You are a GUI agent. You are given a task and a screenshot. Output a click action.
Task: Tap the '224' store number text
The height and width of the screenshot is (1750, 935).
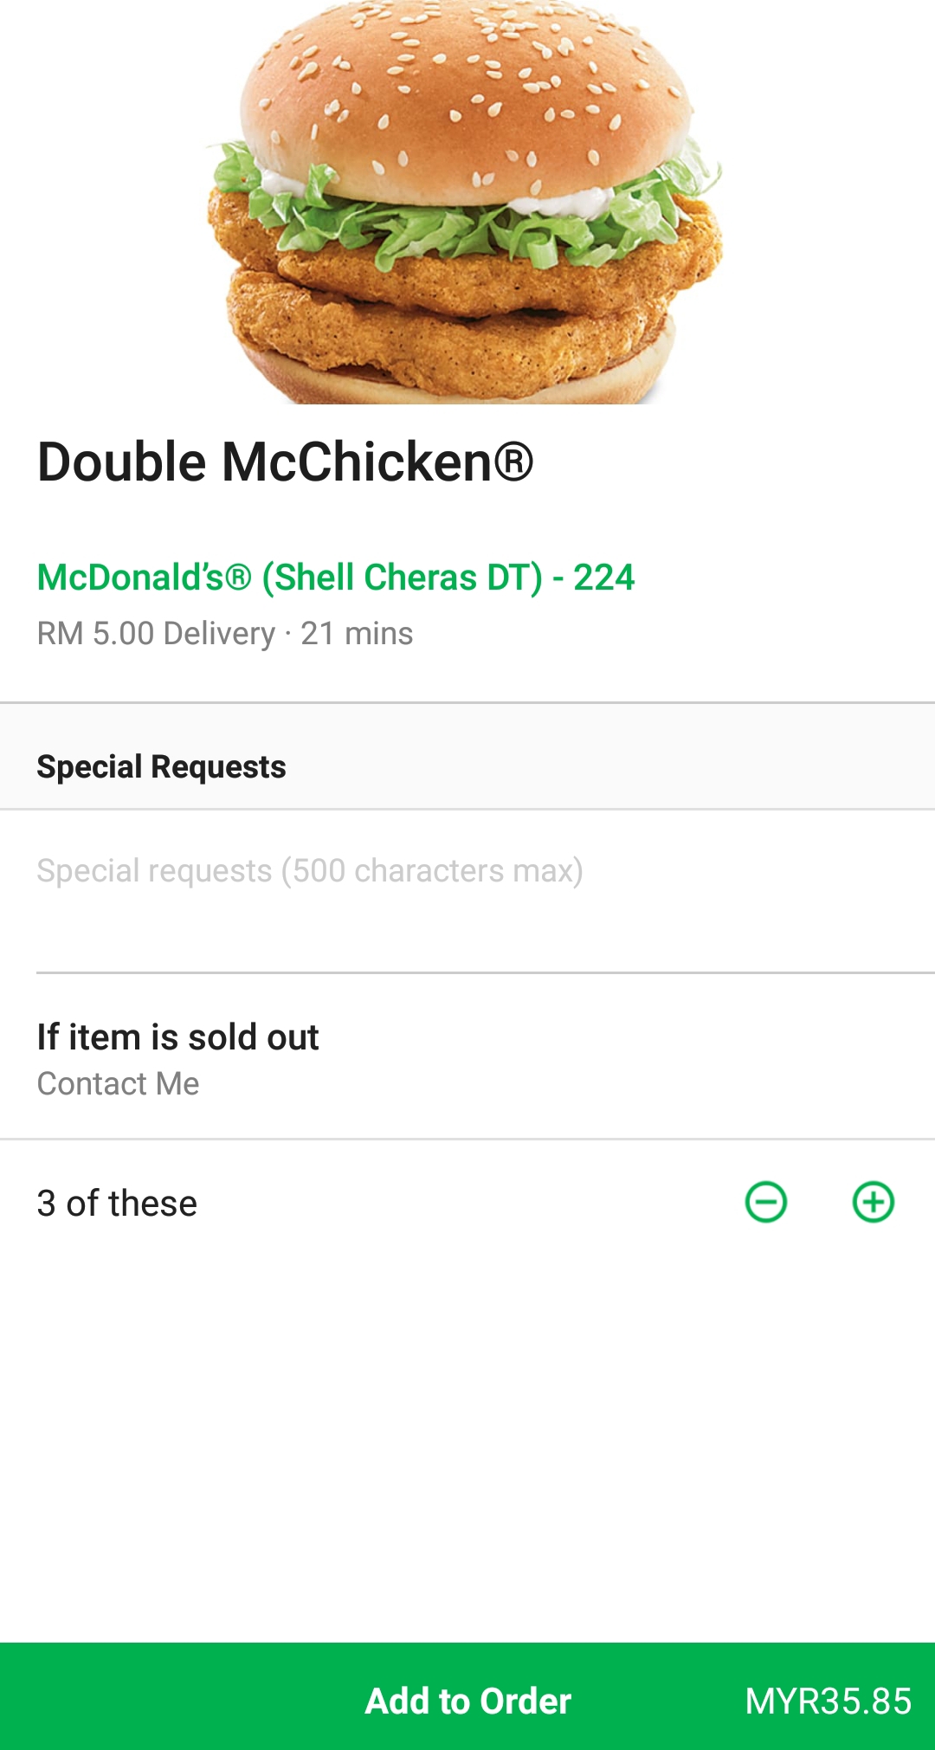click(x=604, y=578)
